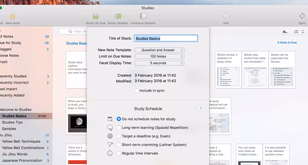
Task: Open note 'You can study your notes as multiple choice'
Action: point(249,155)
